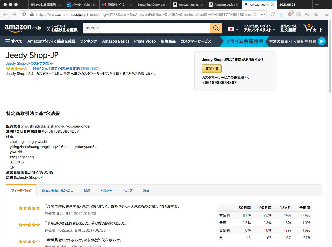
Task: Select the ポリシー tab
Action: (x=106, y=190)
